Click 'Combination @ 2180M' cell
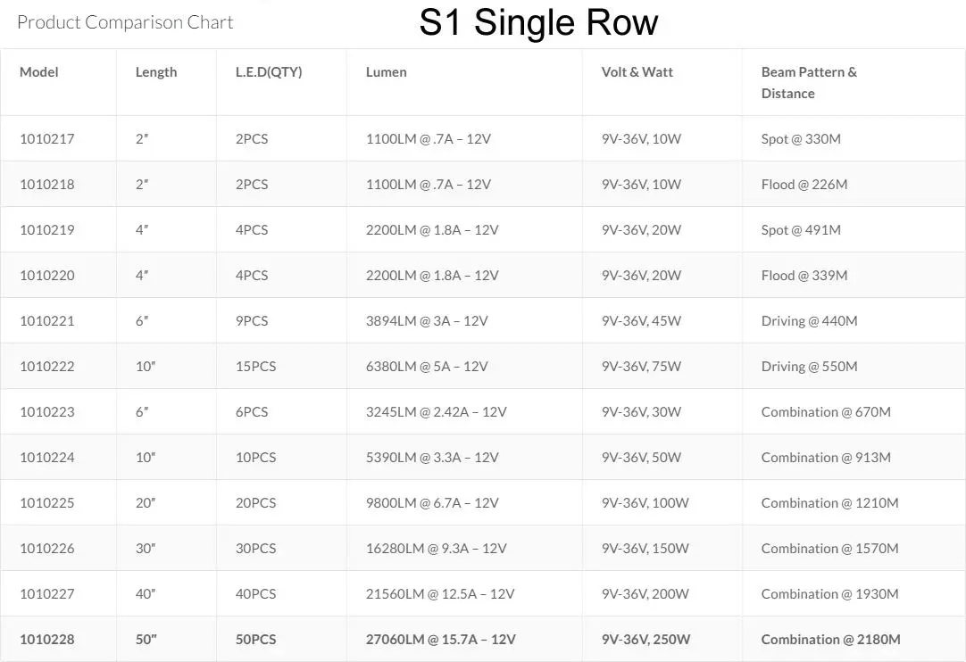 pos(830,640)
